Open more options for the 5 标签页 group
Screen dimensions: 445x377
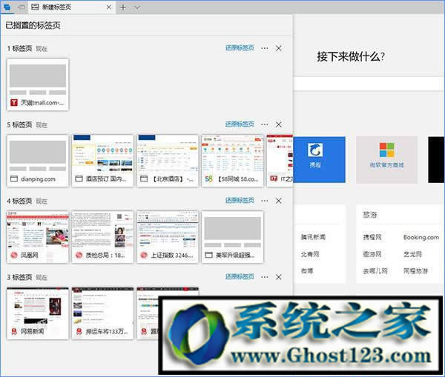pos(265,124)
